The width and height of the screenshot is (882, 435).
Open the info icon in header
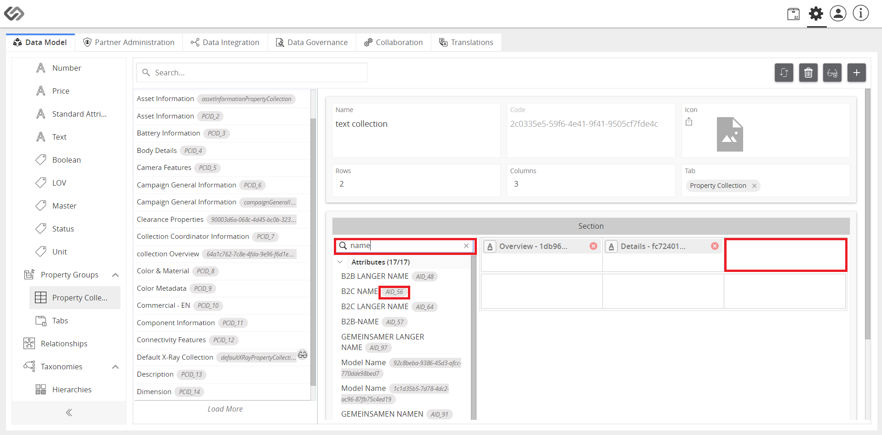860,13
